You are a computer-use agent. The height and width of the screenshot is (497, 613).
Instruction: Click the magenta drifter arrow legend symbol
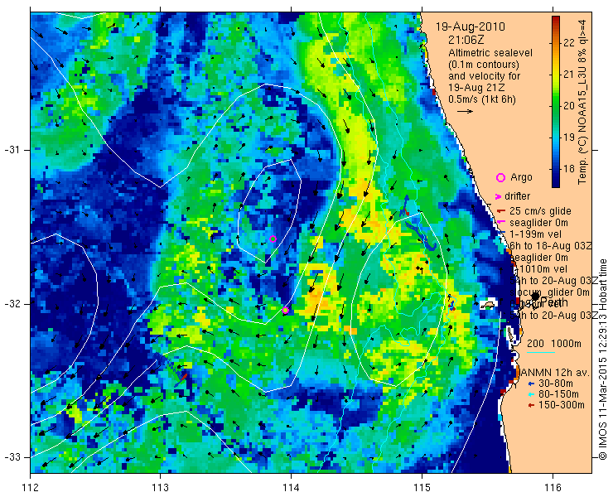pyautogui.click(x=498, y=196)
